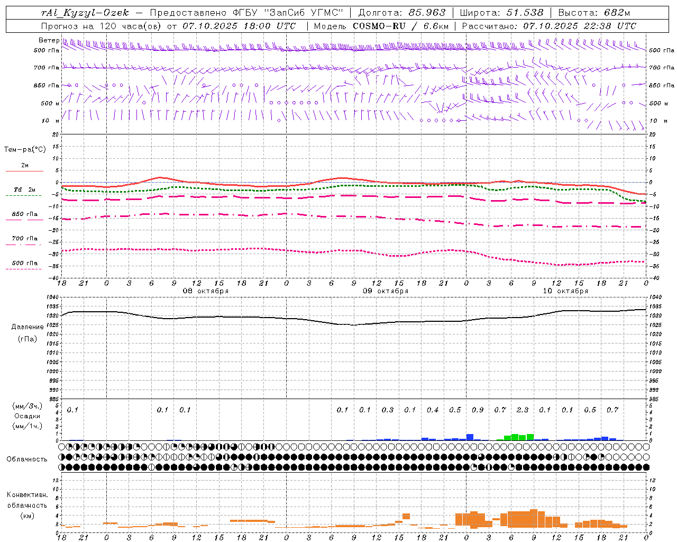Click the computed time Рассчитано: 07.10.2025 22:38 UTC
Screen dimensions: 677x542
549,26
